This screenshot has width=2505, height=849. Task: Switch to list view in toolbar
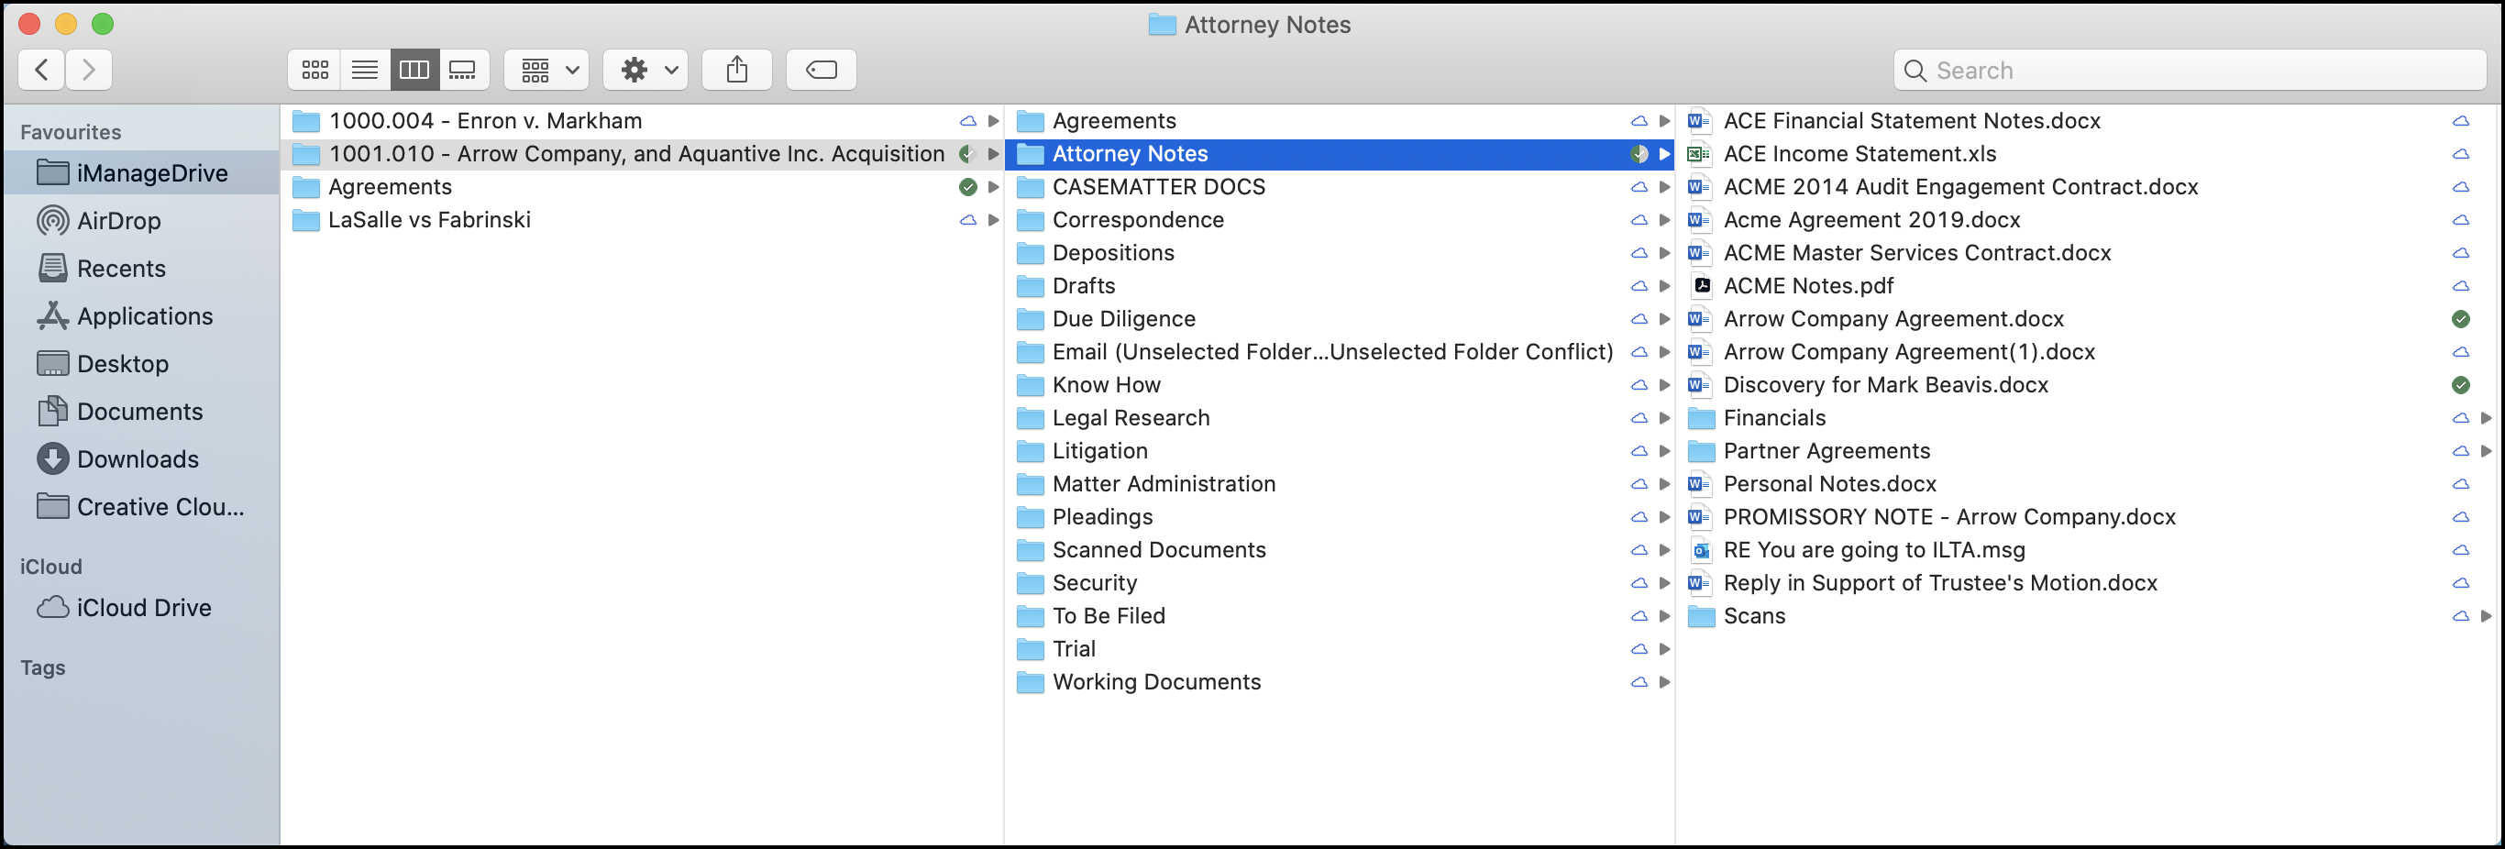[x=365, y=70]
